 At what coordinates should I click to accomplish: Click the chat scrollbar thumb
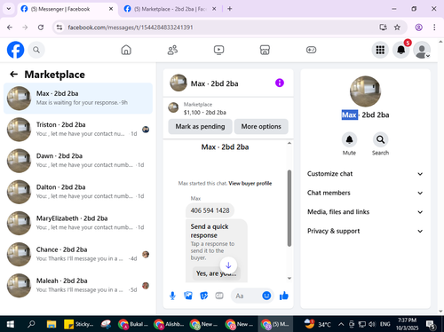pyautogui.click(x=289, y=208)
